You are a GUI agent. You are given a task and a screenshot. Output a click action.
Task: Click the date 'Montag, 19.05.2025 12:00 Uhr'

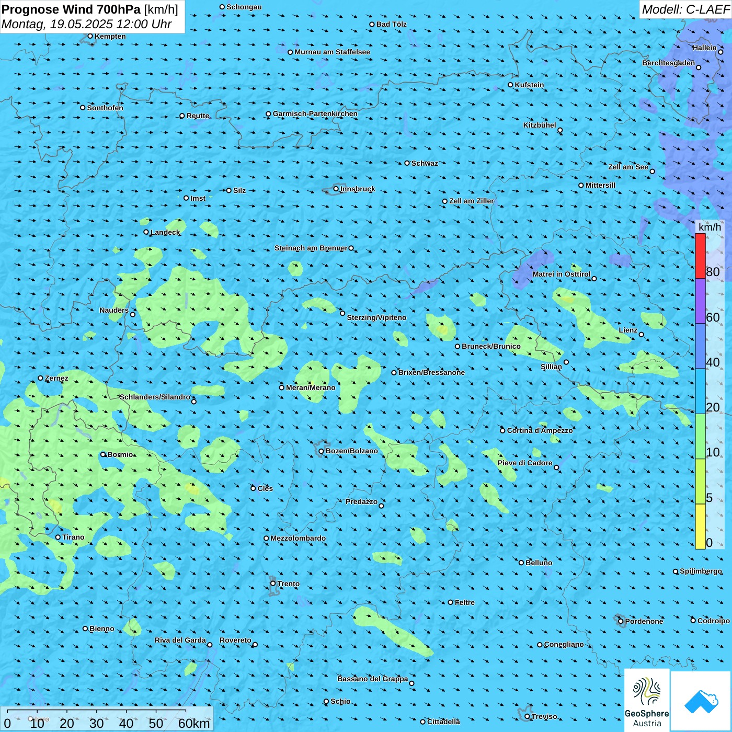pyautogui.click(x=87, y=24)
